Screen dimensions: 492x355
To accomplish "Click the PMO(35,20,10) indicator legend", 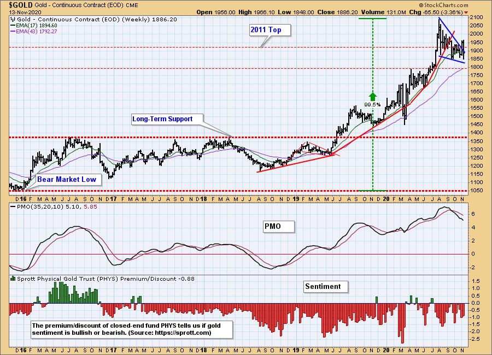I will tap(54, 206).
